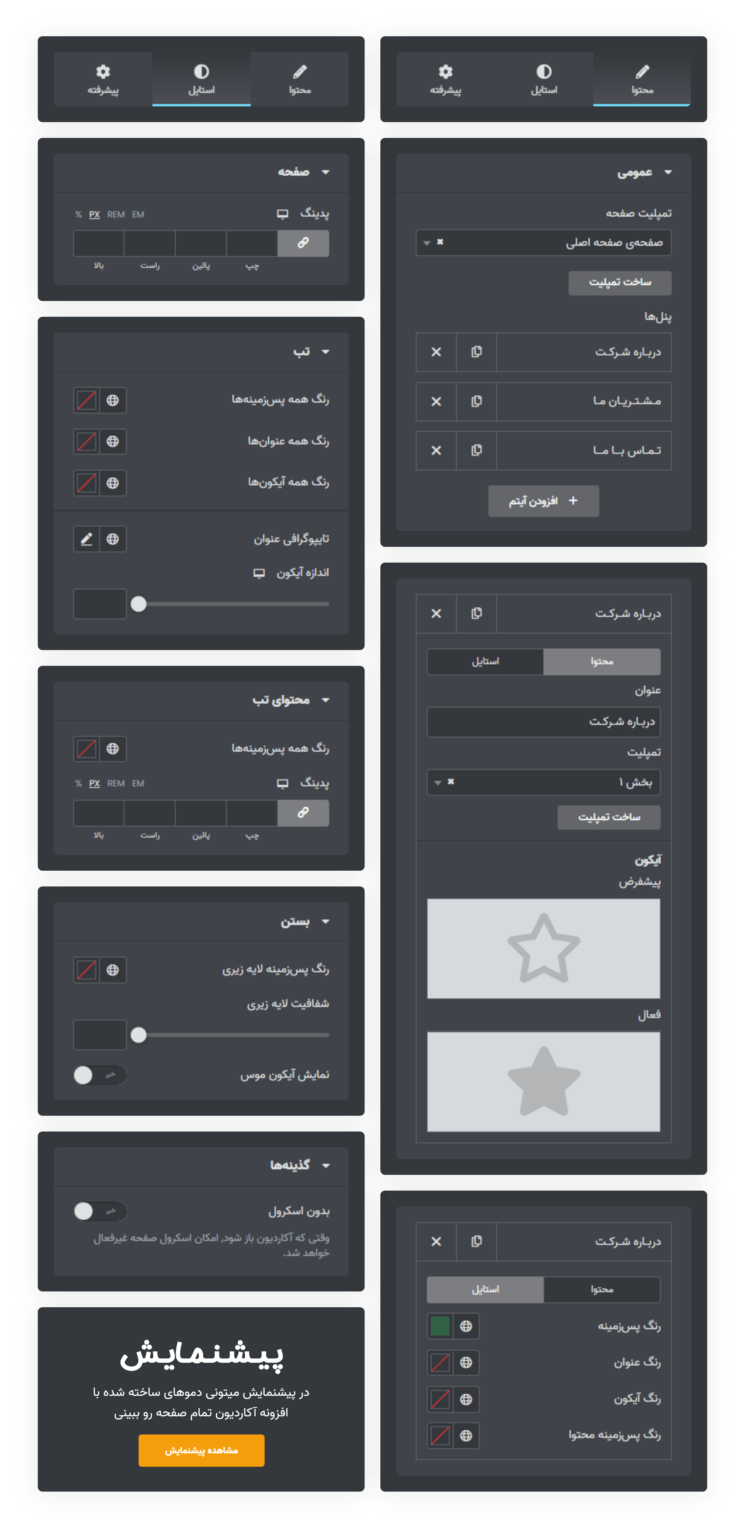The width and height of the screenshot is (745, 1531).
Task: Click the responsive device icon beside پدینگ in صفحه
Action: [283, 214]
